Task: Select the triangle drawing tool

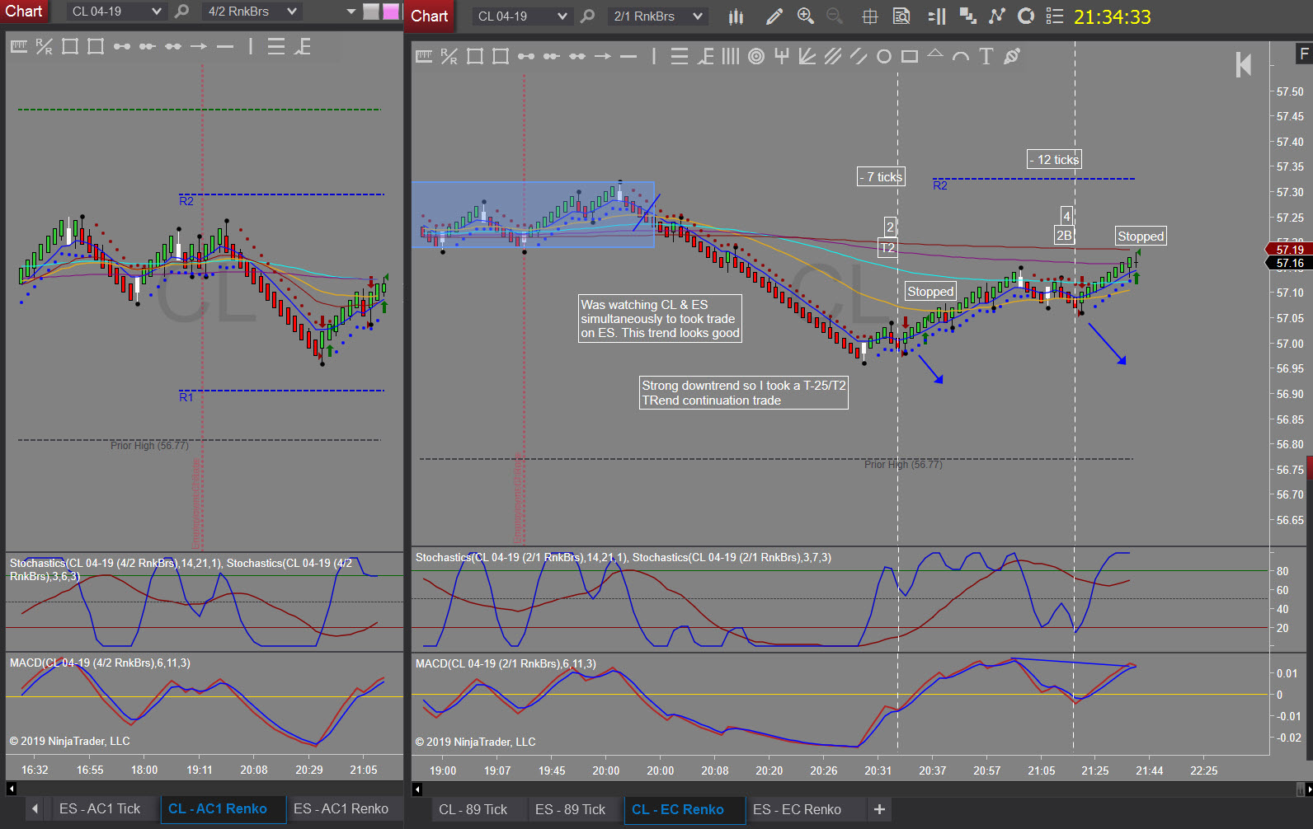Action: 935,54
